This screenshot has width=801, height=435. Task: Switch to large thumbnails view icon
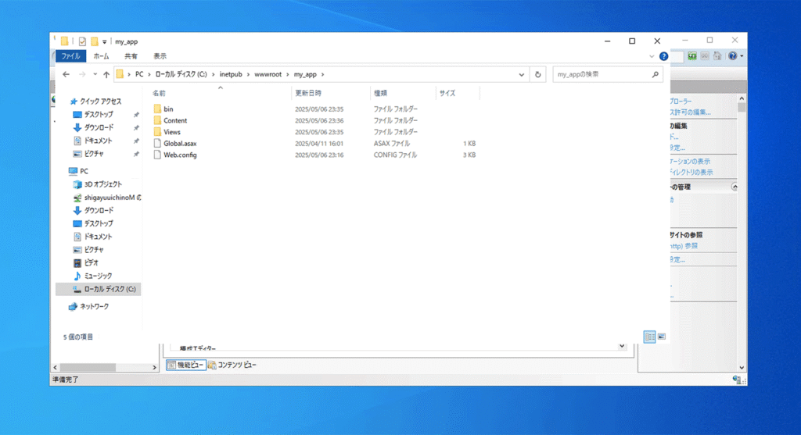click(662, 337)
